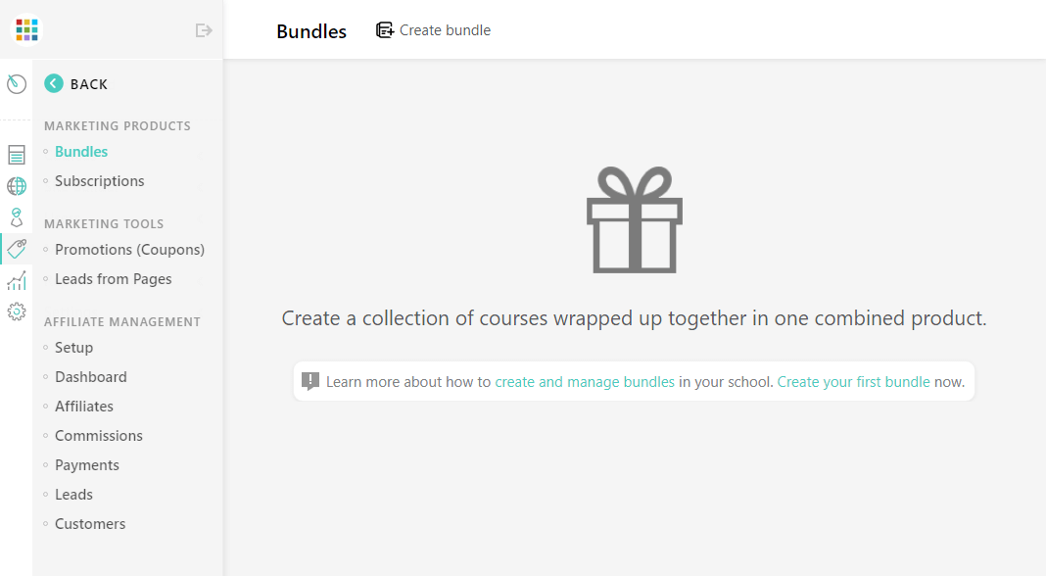Open Leads from Pages

pyautogui.click(x=113, y=279)
